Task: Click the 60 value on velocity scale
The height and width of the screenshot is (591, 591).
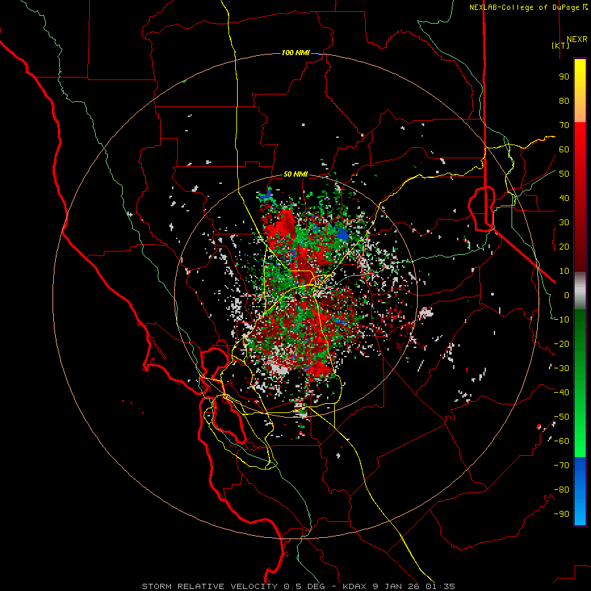Action: point(564,150)
